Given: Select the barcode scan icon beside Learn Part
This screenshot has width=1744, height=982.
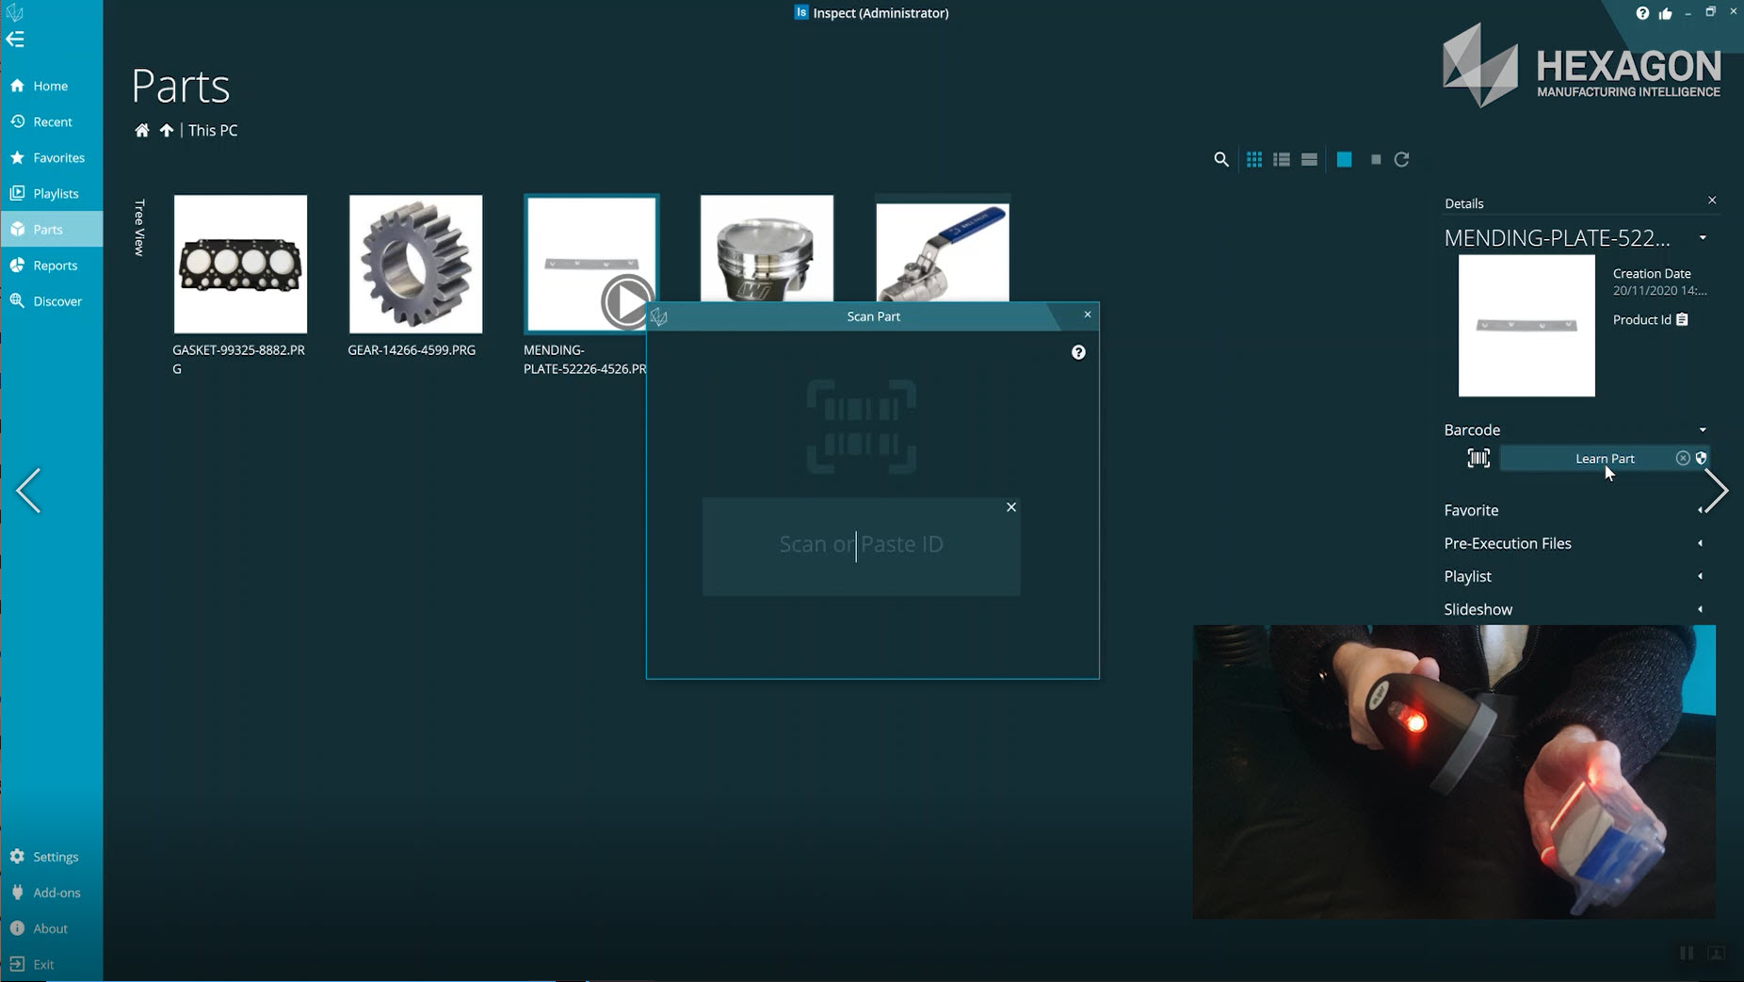Looking at the screenshot, I should (x=1478, y=459).
